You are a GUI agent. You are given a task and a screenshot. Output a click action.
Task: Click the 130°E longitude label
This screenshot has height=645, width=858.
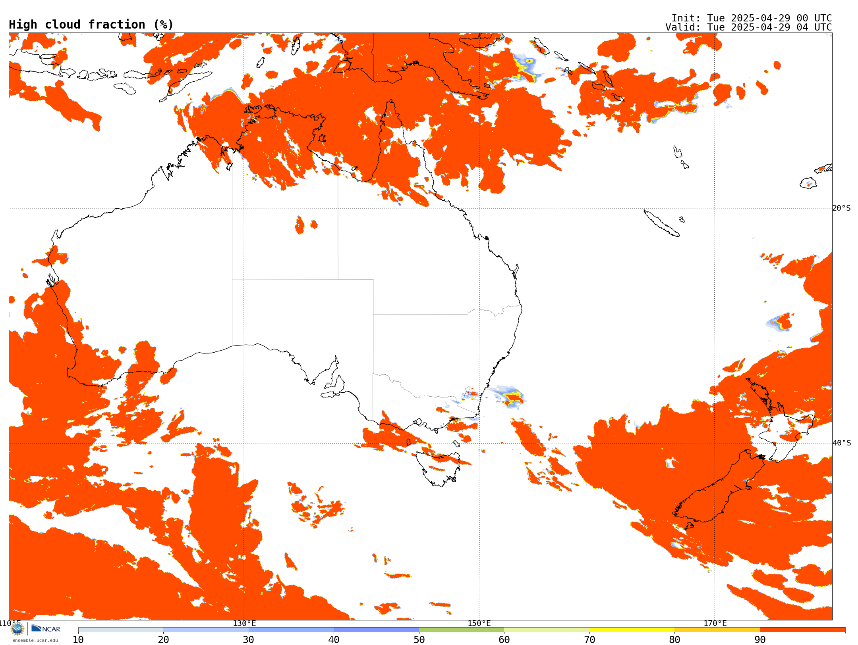(244, 623)
